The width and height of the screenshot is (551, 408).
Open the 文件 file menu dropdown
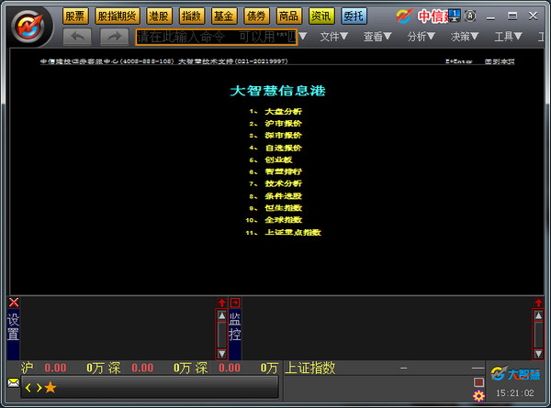(334, 37)
